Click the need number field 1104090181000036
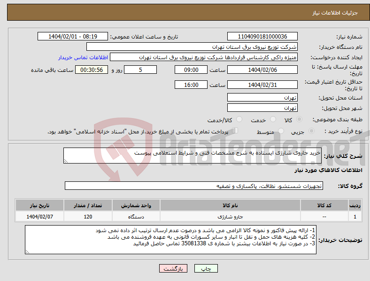This screenshot has height=281, width=370. [x=262, y=36]
